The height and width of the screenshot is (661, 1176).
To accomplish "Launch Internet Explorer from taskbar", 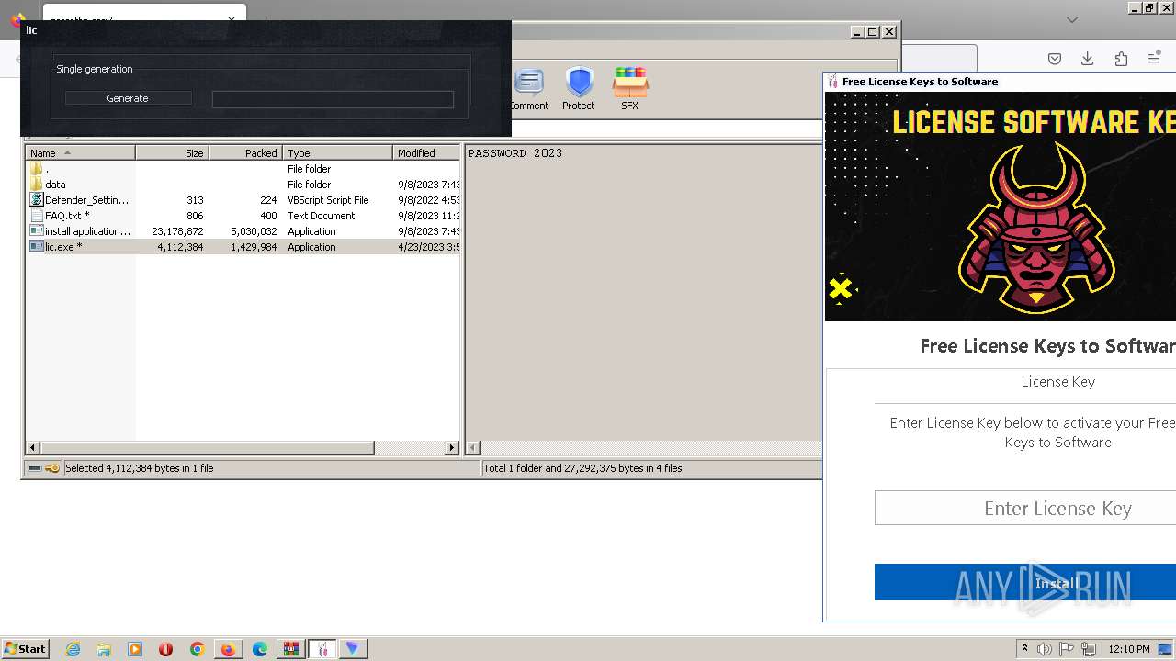I will (73, 649).
